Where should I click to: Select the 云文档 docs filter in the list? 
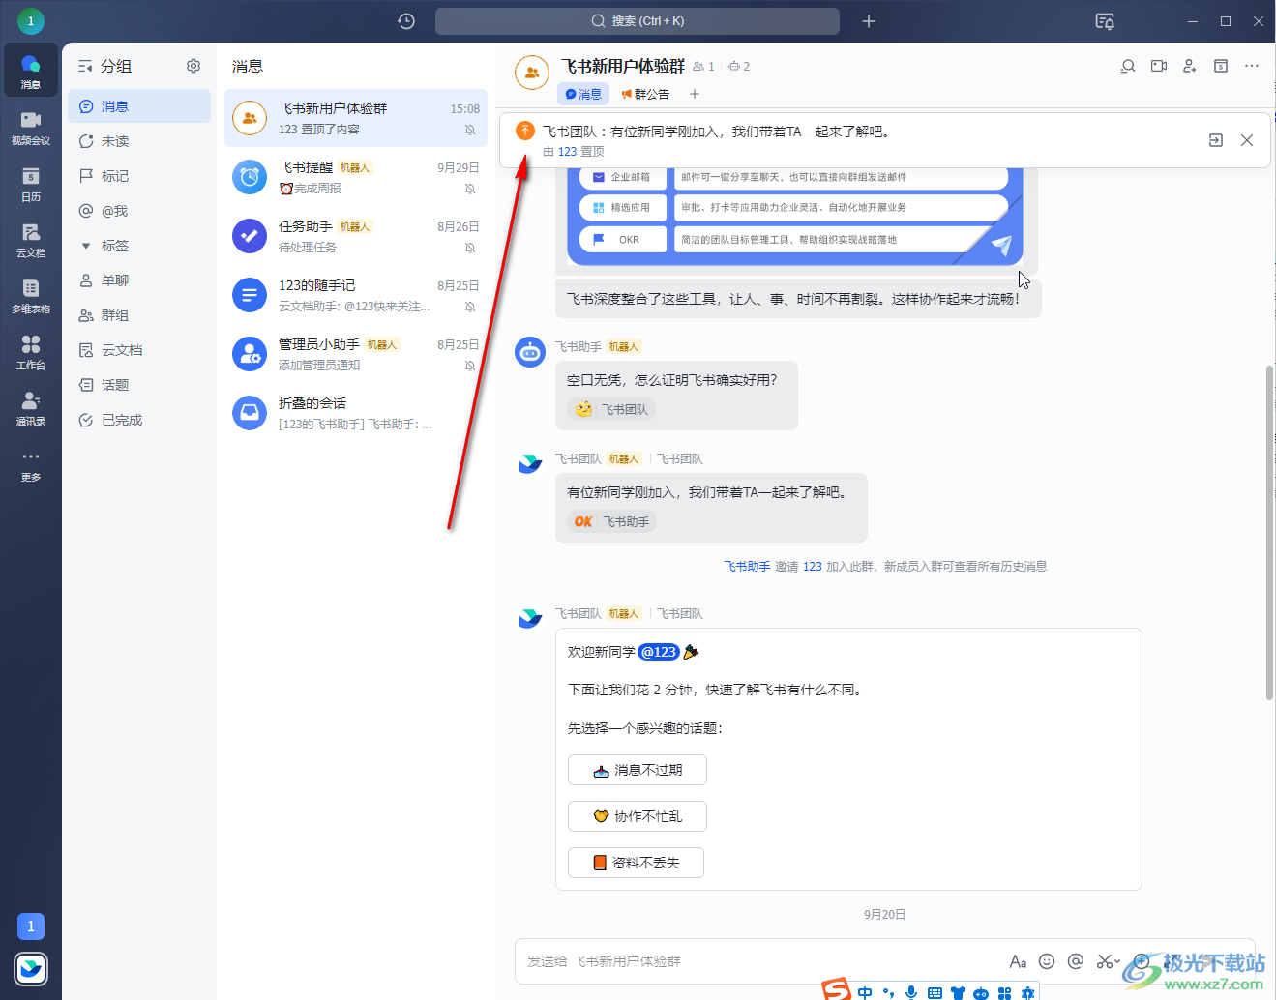(139, 350)
